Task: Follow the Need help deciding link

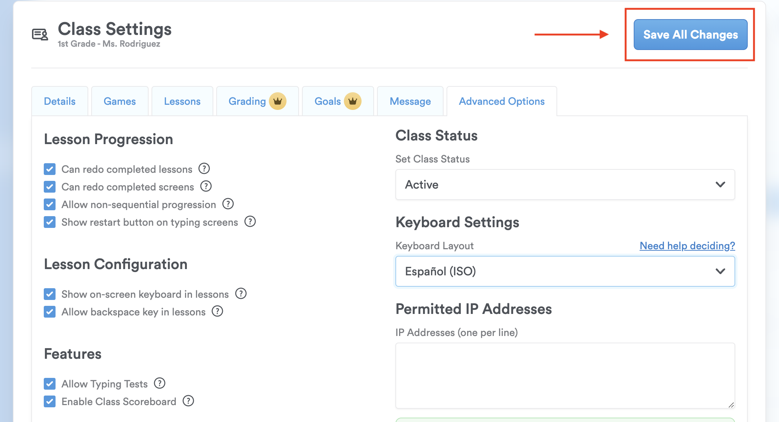Action: 687,246
